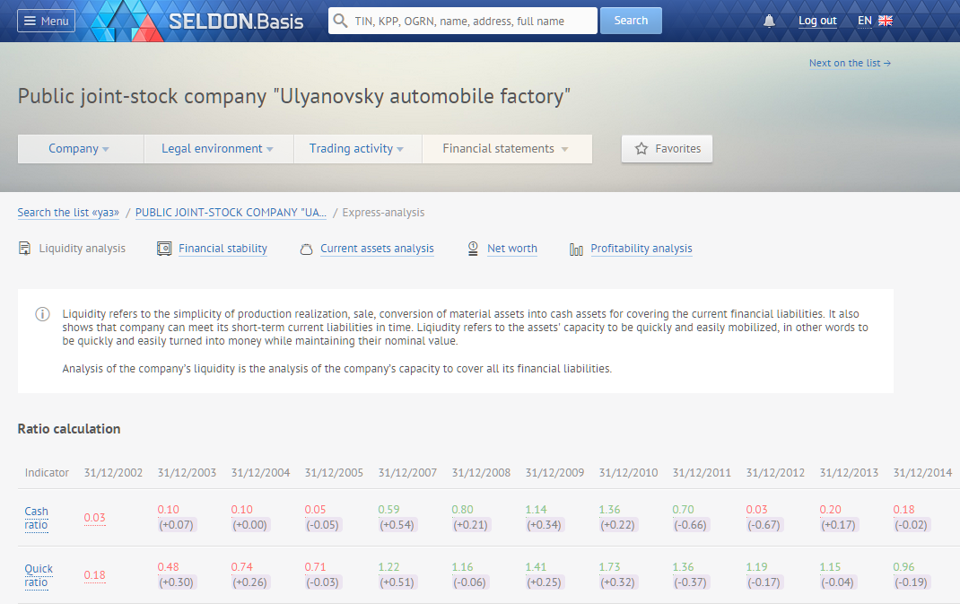Open PUBLIC JOINT-STOCK COMPANY breadcrumb link

[x=231, y=213]
